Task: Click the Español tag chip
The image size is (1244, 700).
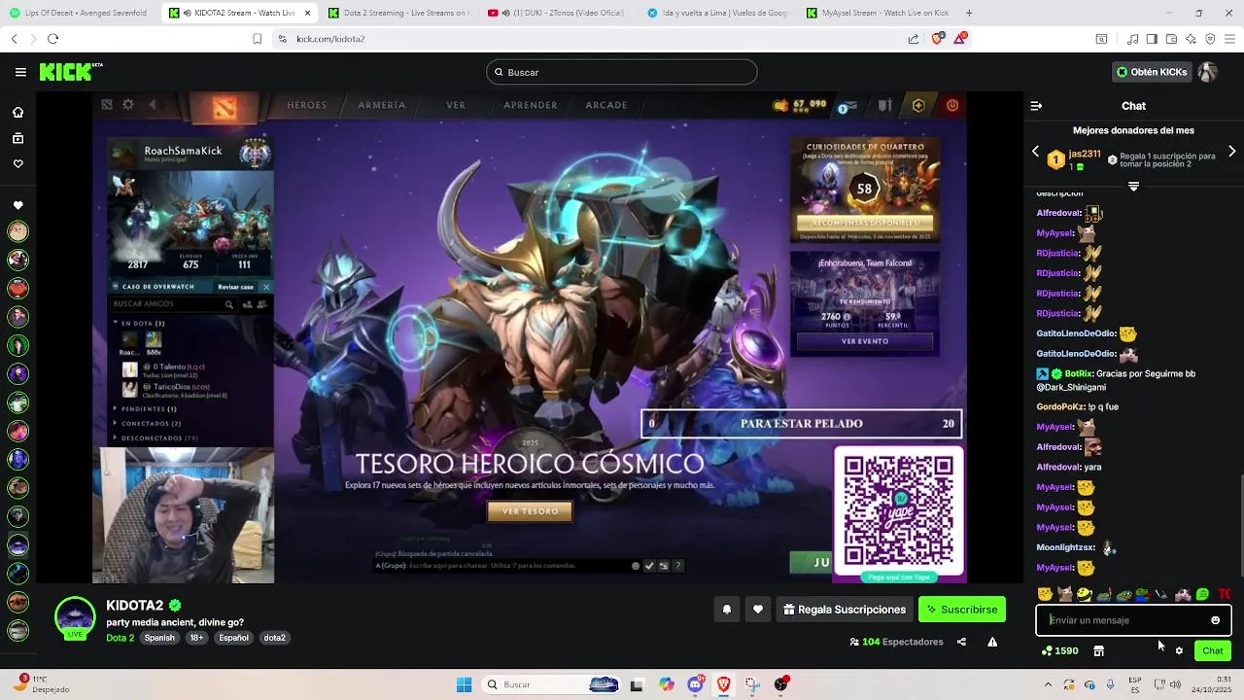Action: (233, 638)
